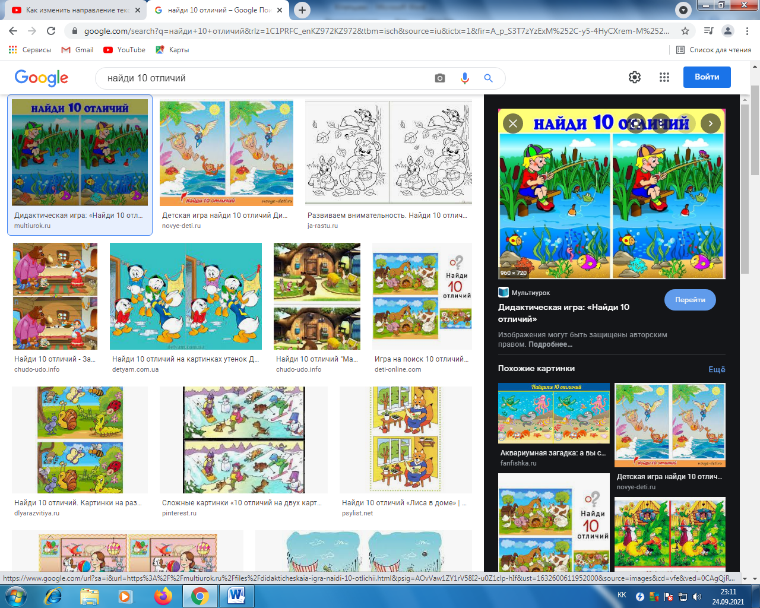Open the Chrome three-dot menu
Screen dimensions: 760x608
[747, 31]
